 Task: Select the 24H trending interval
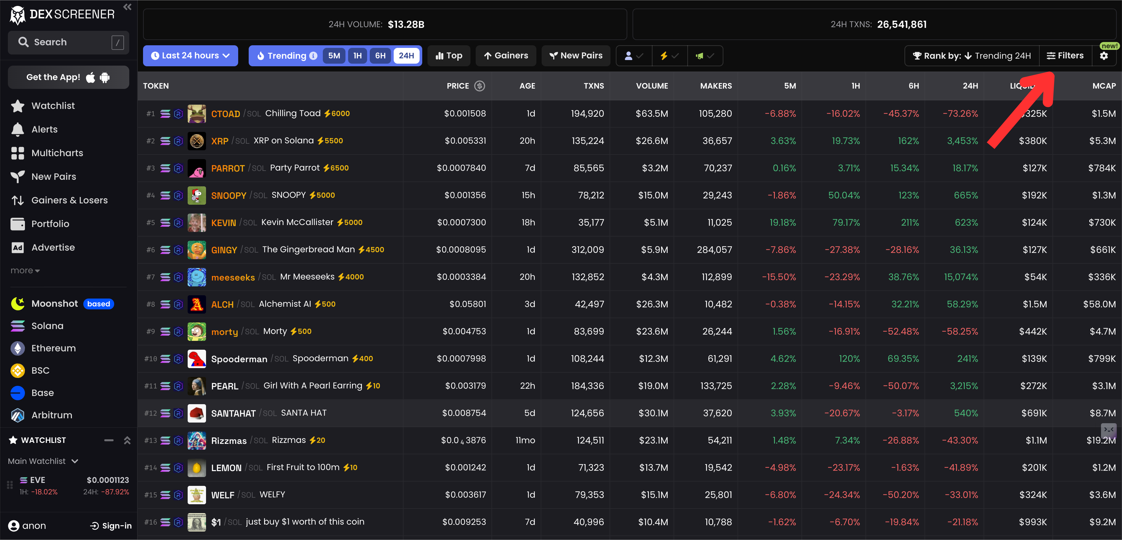click(406, 56)
